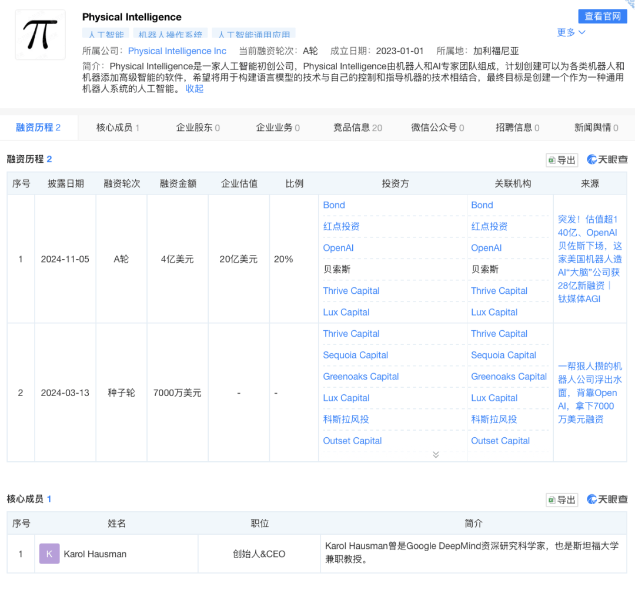
Task: Export the core members table
Action: coord(562,500)
